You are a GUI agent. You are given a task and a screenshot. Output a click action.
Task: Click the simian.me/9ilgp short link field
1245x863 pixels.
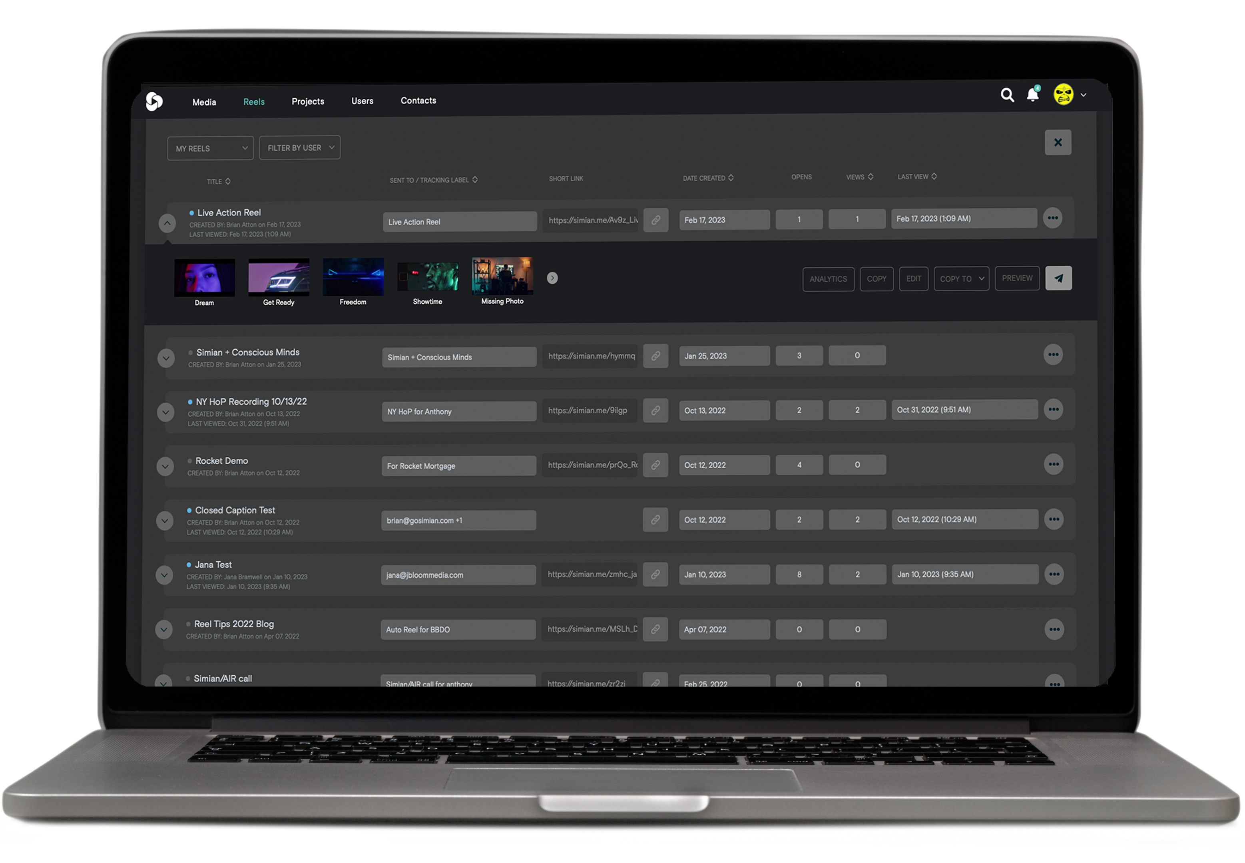590,410
